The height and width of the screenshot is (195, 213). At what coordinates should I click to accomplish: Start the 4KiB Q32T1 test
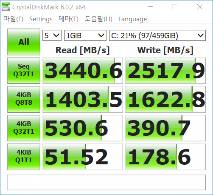24,128
